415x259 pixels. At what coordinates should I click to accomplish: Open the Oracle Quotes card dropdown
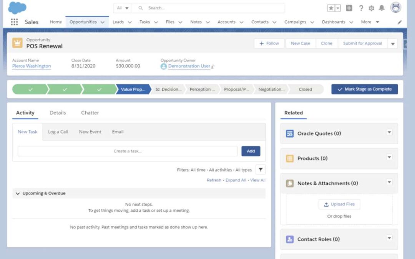(x=389, y=132)
